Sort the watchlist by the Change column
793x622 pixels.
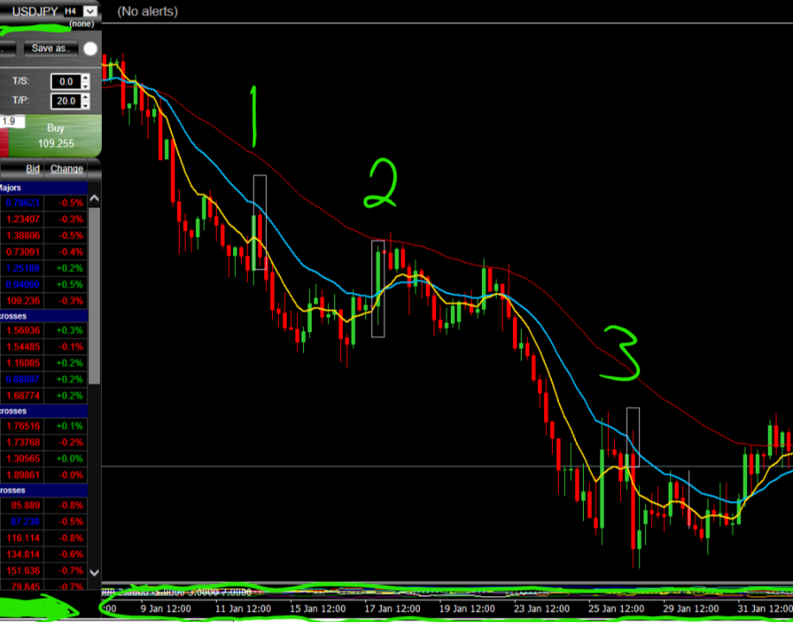tap(67, 168)
